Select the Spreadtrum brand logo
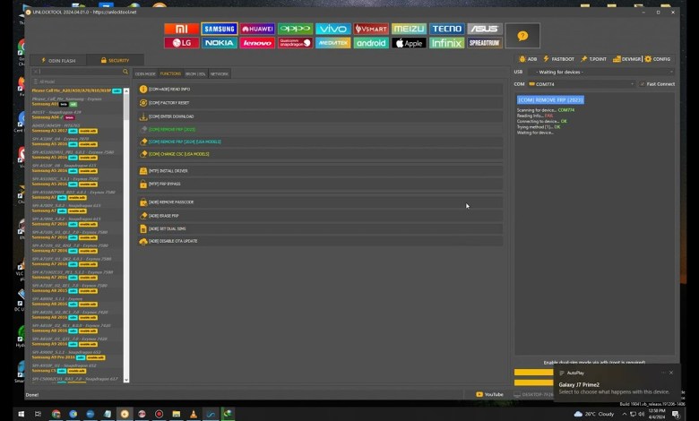 [x=485, y=43]
